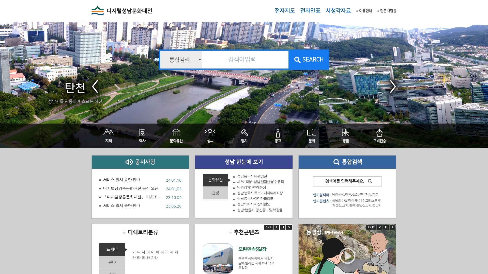Click the 모란민속5일장 thumbnail image

coord(218,259)
